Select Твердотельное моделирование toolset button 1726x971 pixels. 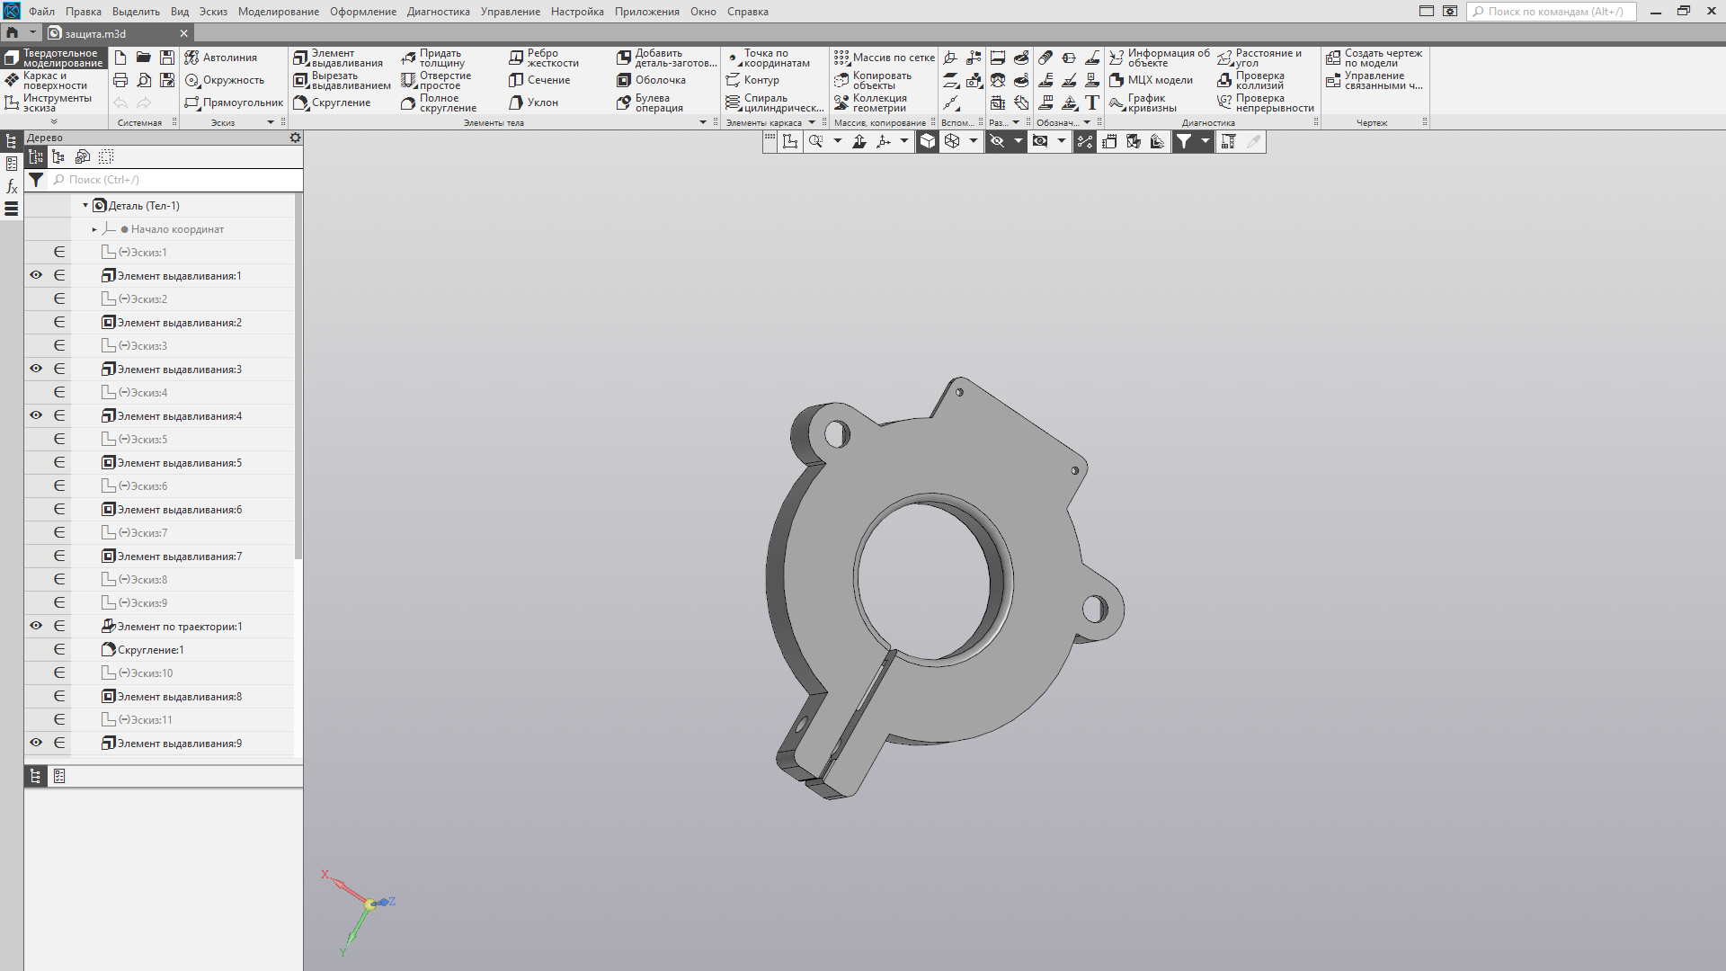point(54,58)
